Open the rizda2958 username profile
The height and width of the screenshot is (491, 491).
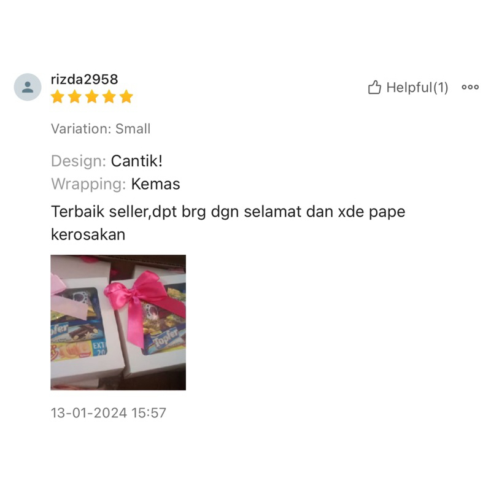tap(85, 79)
